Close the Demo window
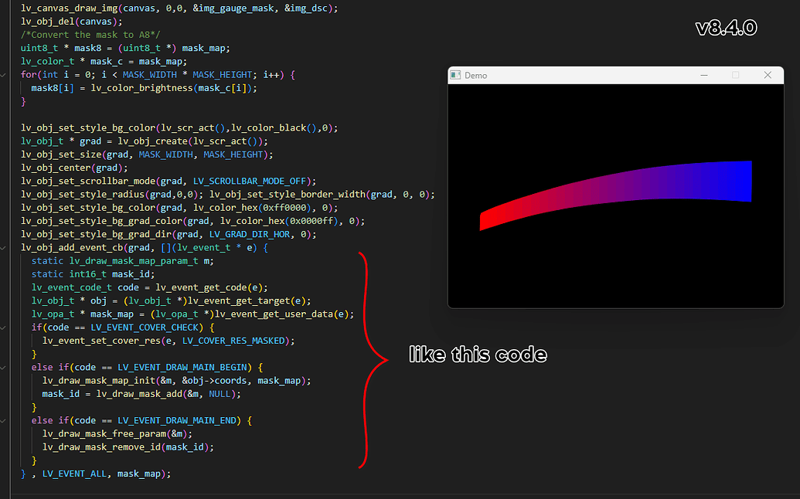 [x=768, y=76]
